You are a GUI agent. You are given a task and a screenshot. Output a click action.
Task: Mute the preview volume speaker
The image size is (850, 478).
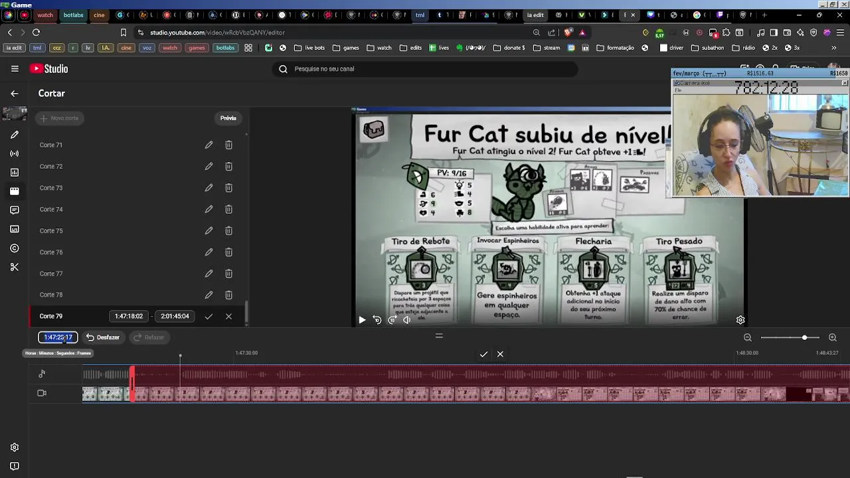coord(406,320)
